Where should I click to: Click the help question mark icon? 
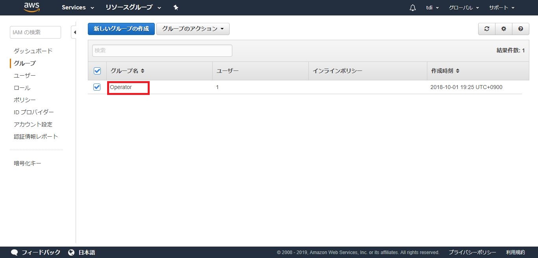coord(521,29)
